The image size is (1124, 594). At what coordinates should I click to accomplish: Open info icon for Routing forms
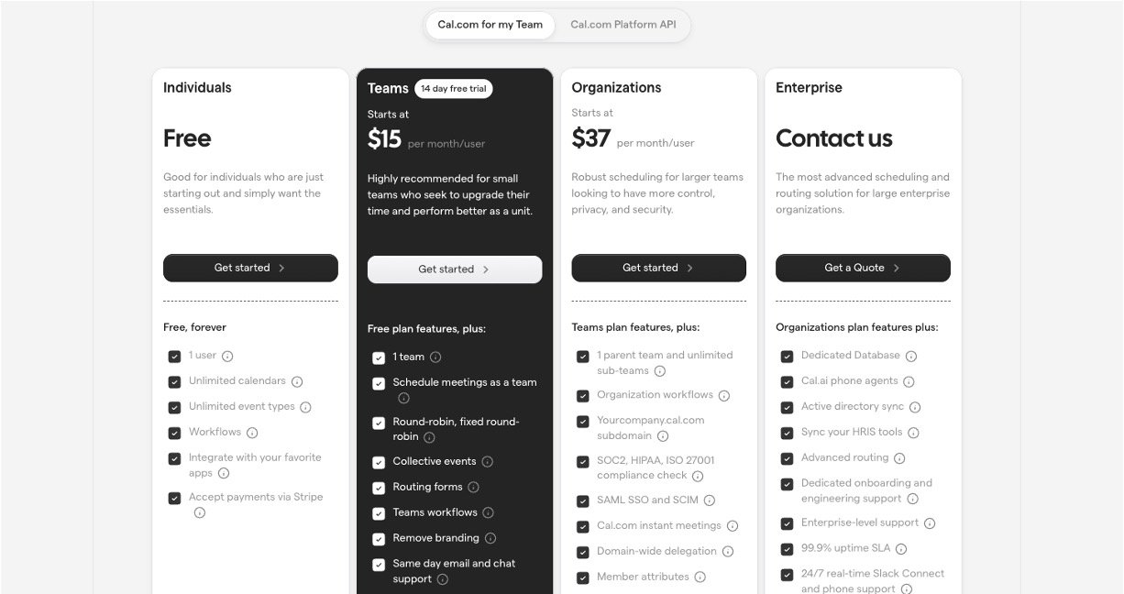(473, 488)
